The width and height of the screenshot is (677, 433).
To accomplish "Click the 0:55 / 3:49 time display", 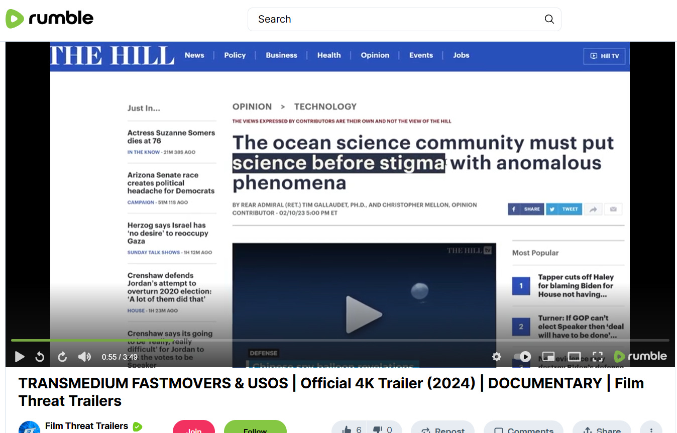I will click(x=120, y=357).
